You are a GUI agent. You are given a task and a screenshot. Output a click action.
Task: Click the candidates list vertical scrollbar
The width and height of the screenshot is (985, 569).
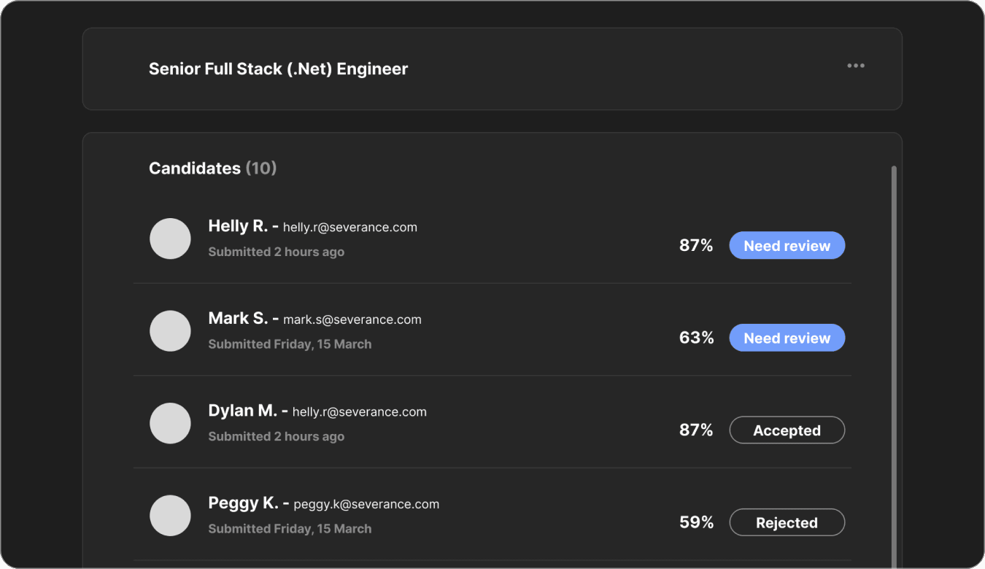[894, 365]
